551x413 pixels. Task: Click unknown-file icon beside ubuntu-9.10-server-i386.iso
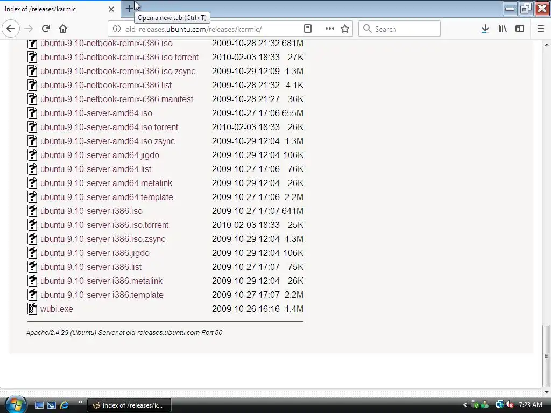32,211
